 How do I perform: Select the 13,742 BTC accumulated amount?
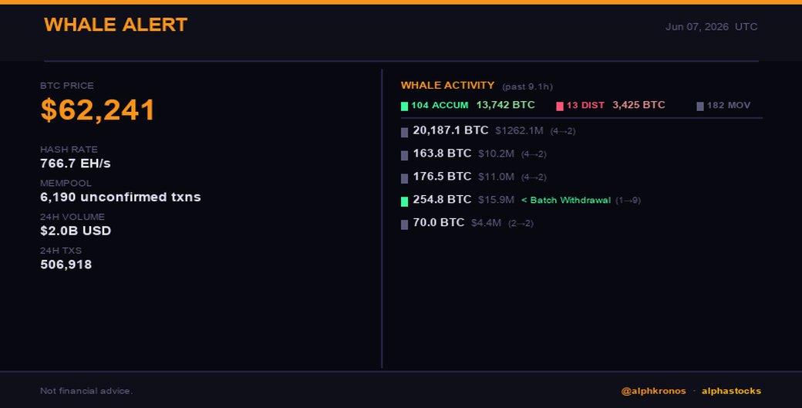(x=505, y=105)
